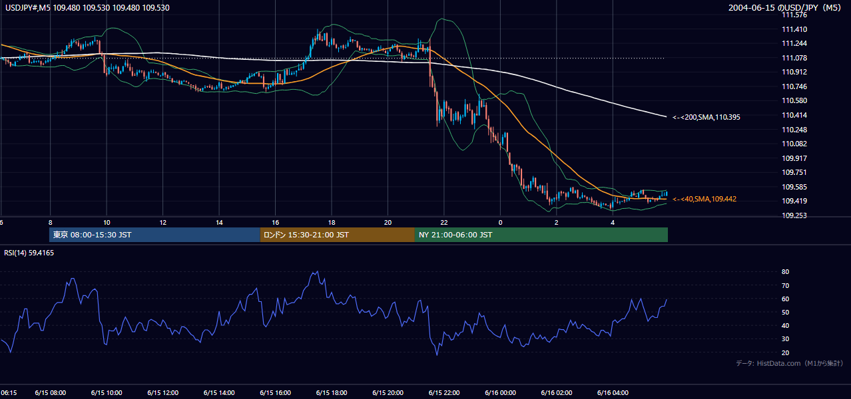The width and height of the screenshot is (851, 399).
Task: Click the 6/15 08:00 date label
Action: (50, 393)
